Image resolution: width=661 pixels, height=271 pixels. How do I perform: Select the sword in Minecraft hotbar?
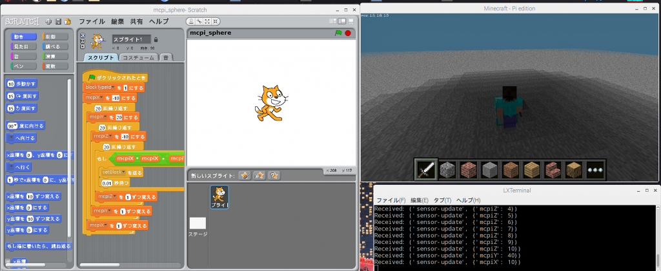[426, 170]
